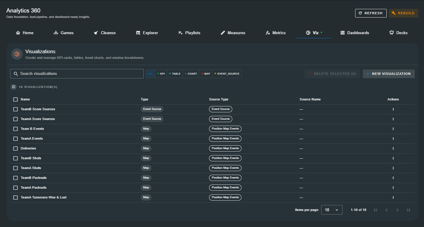This screenshot has height=227, width=424.
Task: Open the Explorer tab
Action: (x=147, y=33)
